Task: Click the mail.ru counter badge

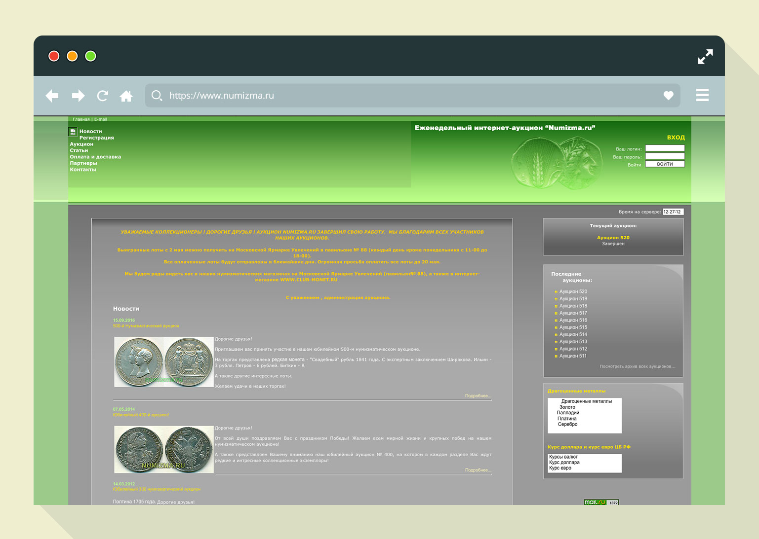Action: [x=601, y=503]
